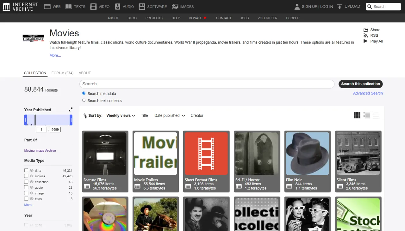Select the Software section icon
Screen dimensions: 405x231
click(x=142, y=6)
